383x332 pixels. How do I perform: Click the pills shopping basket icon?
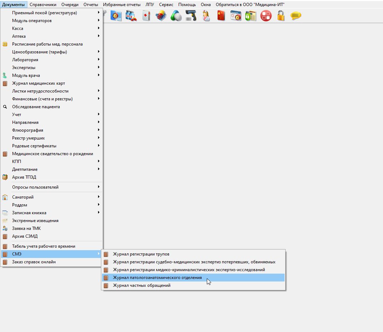click(161, 16)
